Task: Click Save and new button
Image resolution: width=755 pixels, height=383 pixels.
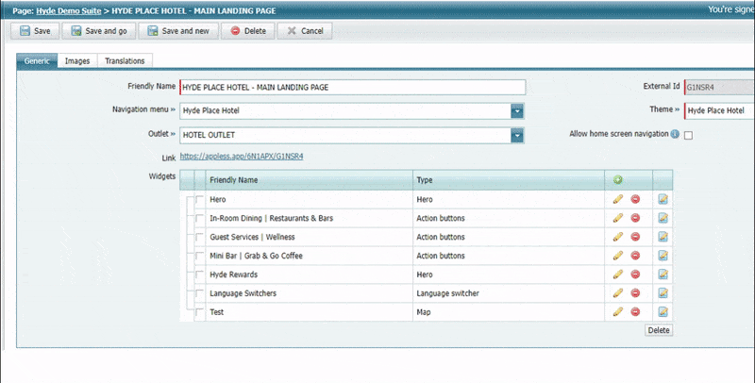Action: [x=178, y=31]
